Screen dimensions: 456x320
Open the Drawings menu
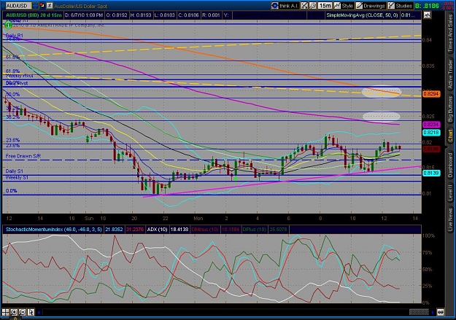(x=371, y=6)
